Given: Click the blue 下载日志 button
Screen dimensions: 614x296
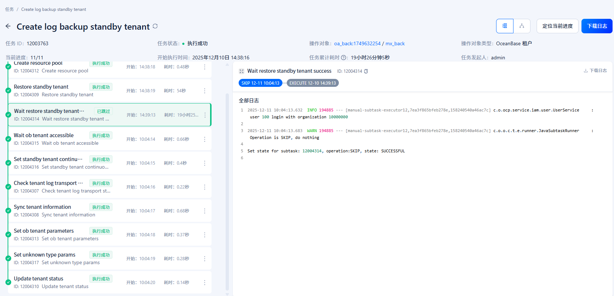Looking at the screenshot, I should click(x=597, y=26).
